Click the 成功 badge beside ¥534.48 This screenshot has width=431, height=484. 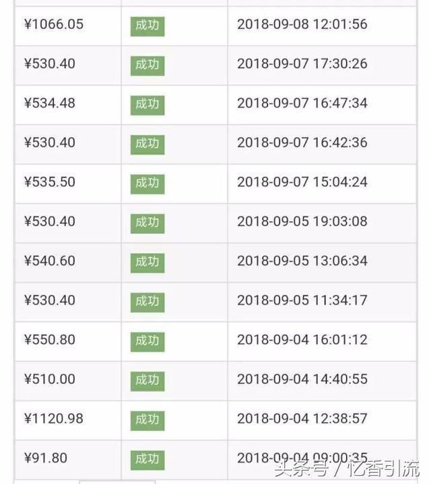(x=147, y=104)
